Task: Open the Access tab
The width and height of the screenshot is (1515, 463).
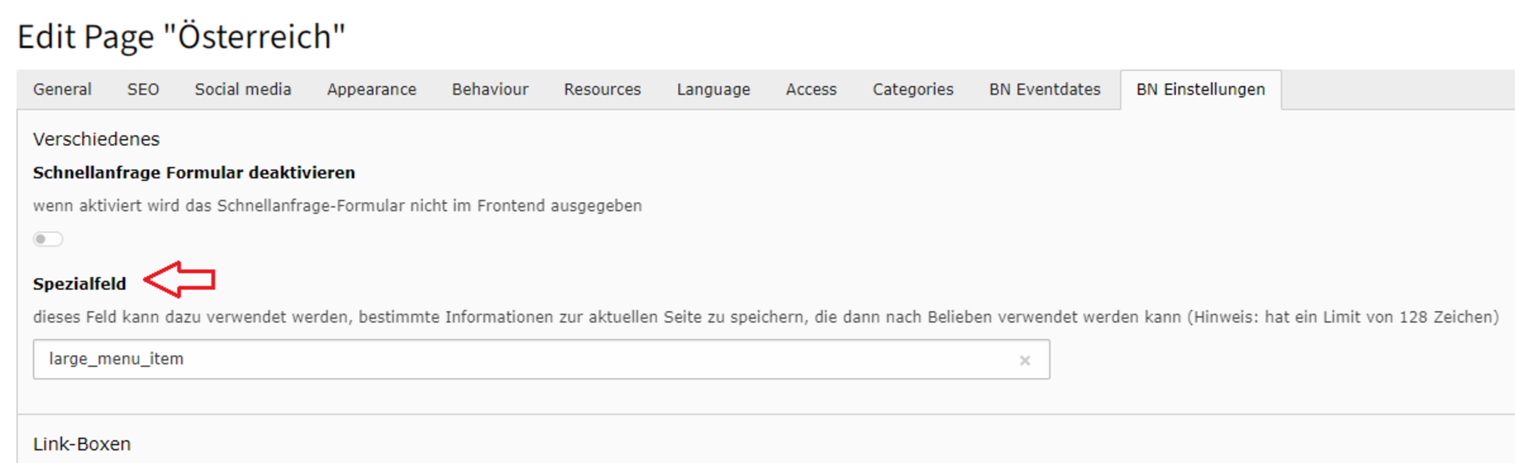Action: click(811, 89)
